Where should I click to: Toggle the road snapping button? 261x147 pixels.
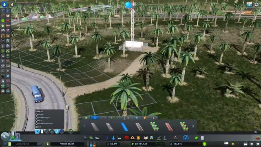[37, 131]
